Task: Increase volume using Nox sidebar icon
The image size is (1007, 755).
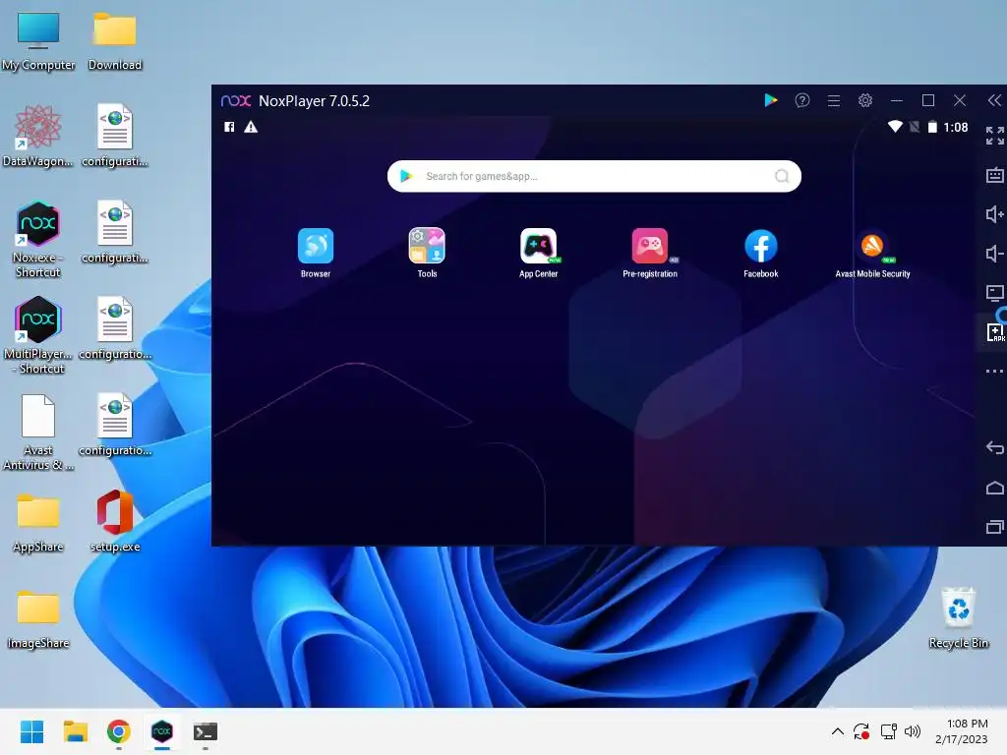Action: click(994, 213)
